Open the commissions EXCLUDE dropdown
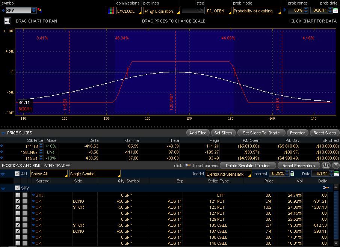 [129, 11]
